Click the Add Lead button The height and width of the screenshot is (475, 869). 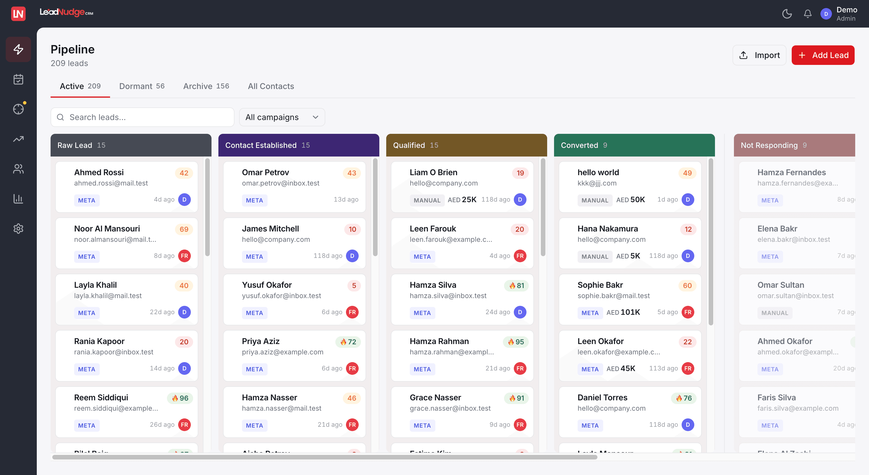tap(823, 55)
